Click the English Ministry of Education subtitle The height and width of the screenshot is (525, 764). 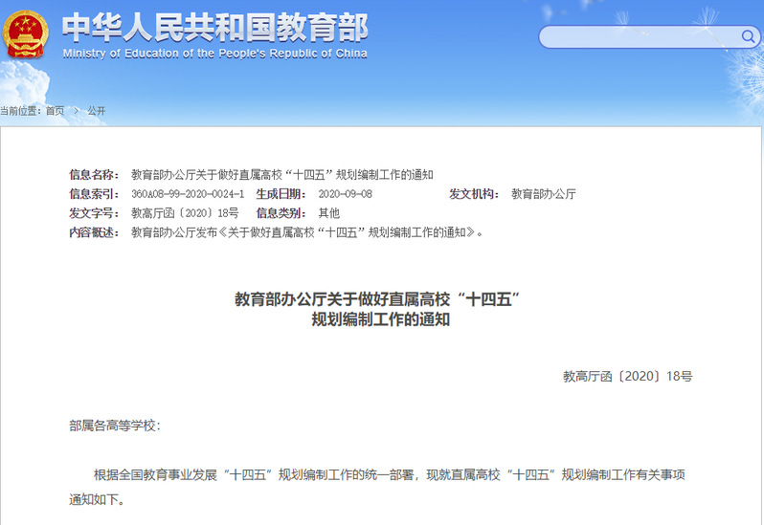pos(214,54)
